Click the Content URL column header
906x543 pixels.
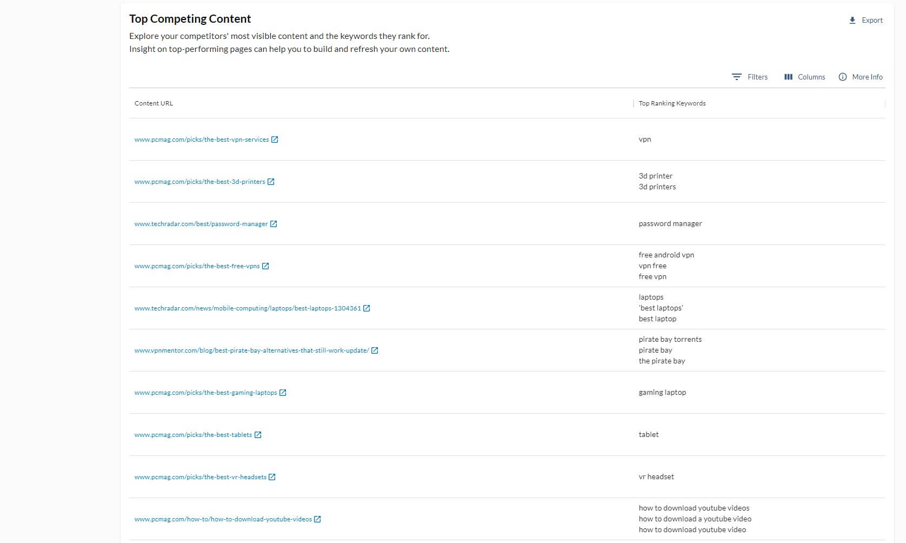[x=154, y=103]
